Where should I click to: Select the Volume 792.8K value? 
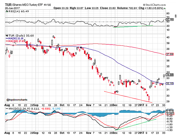[x=127, y=8]
